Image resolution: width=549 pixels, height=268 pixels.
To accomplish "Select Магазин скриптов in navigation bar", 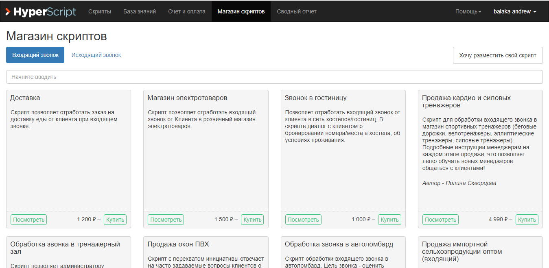I will [x=241, y=12].
